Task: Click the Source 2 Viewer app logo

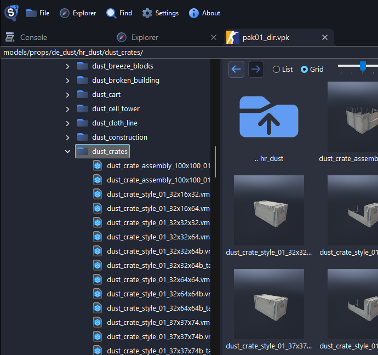Action: [12, 13]
